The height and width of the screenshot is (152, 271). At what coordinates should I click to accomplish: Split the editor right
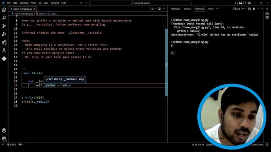coord(159,9)
